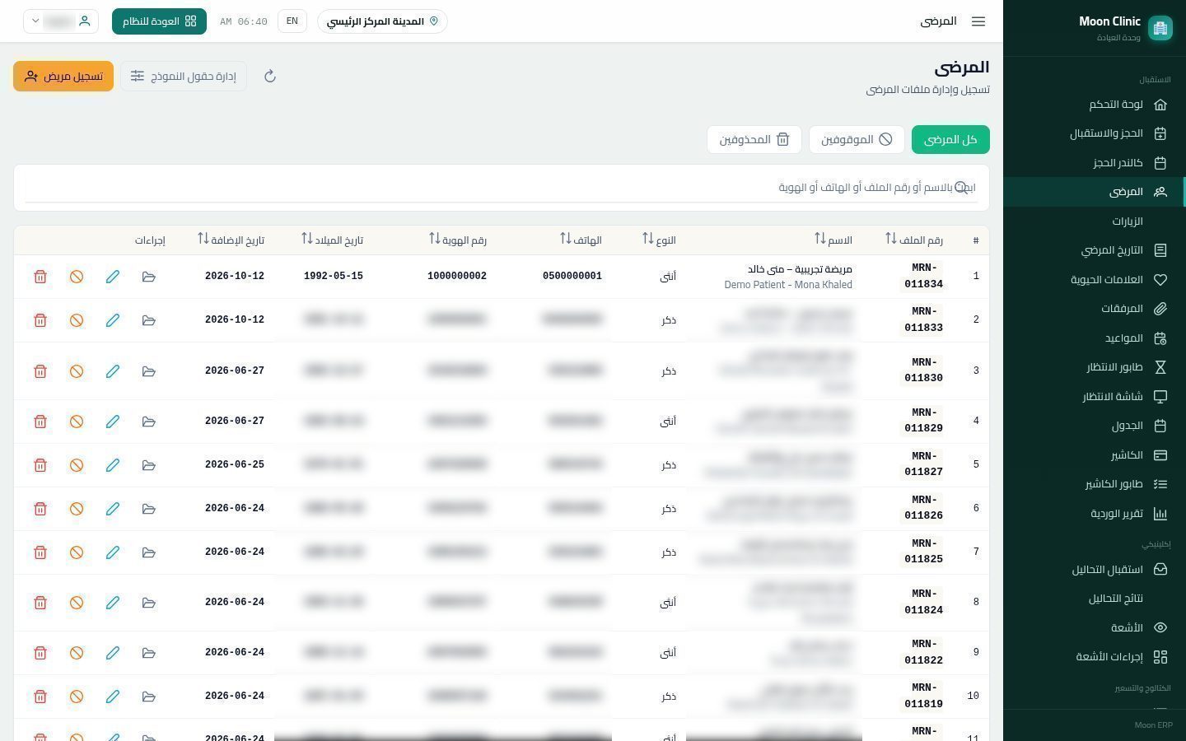Sort table by رقم الهوية column
The width and height of the screenshot is (1186, 741).
pos(458,240)
